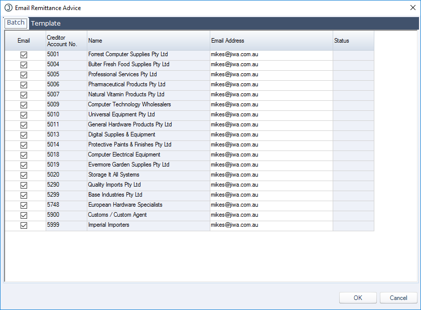Select account number 5019 cell
The height and width of the screenshot is (310, 421).
tap(66, 165)
